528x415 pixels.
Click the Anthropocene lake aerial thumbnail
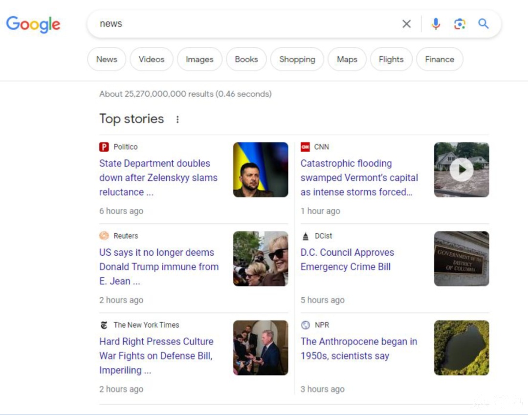(x=462, y=348)
